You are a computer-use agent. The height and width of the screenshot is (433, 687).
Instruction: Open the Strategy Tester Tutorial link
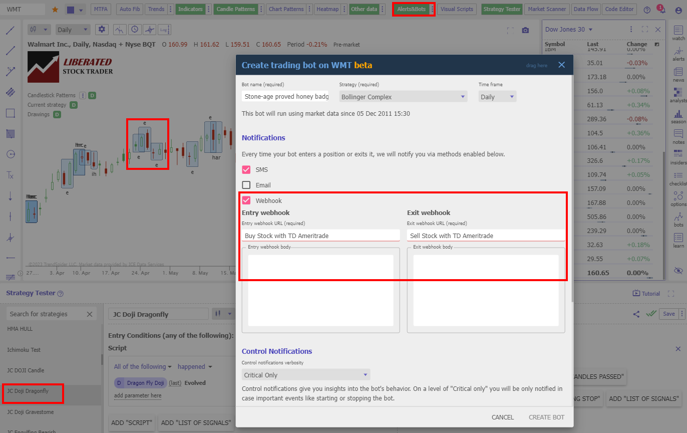coord(646,293)
